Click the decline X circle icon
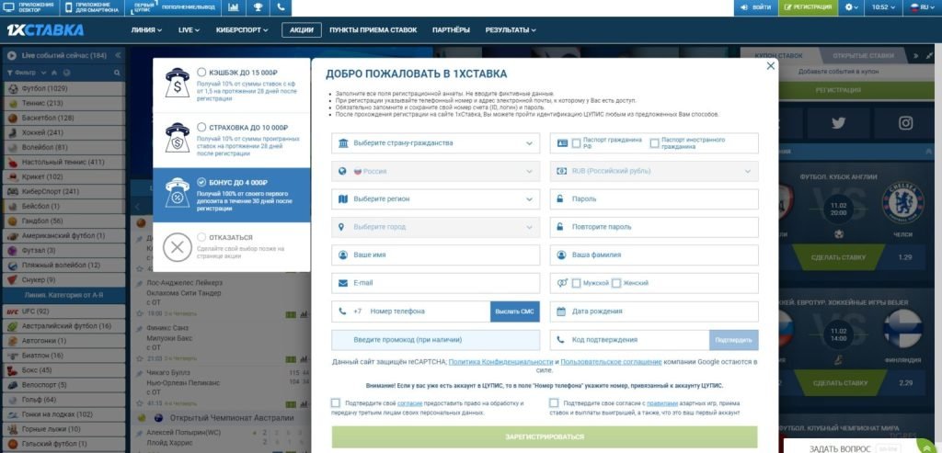Screen dimensions: 942x453 point(178,247)
